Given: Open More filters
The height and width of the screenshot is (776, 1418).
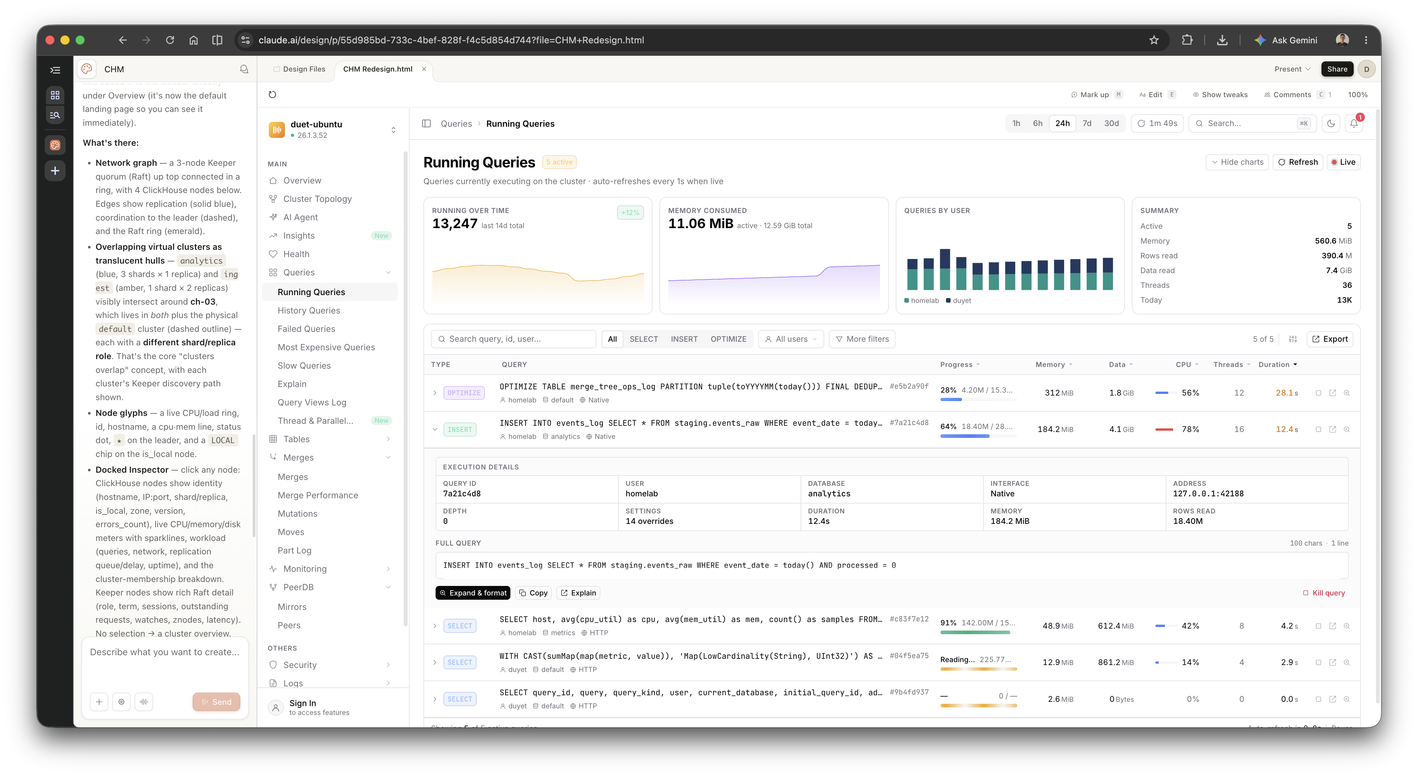Looking at the screenshot, I should (862, 339).
